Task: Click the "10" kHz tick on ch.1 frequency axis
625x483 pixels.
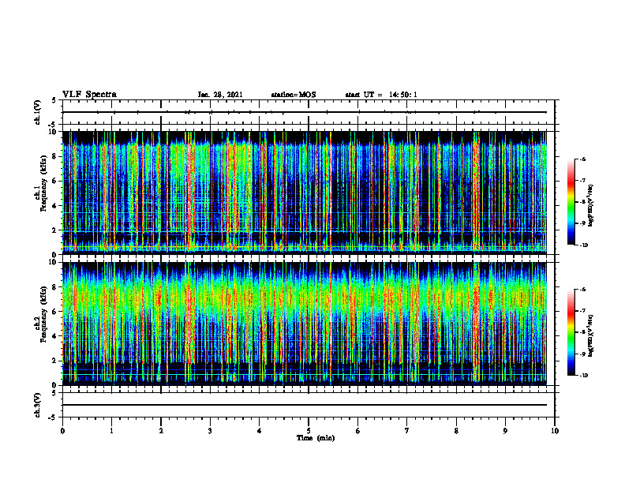Action: tap(54, 132)
